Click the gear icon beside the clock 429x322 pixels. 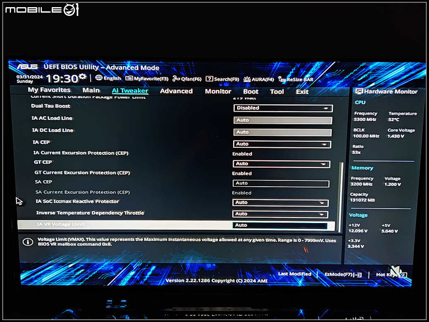click(x=82, y=76)
